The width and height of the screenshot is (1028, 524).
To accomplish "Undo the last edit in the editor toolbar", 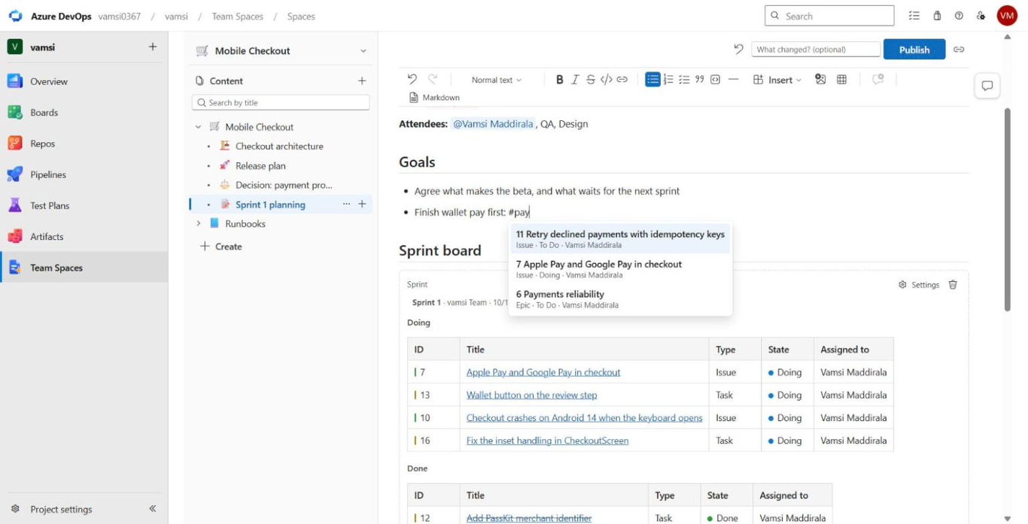I will (412, 79).
